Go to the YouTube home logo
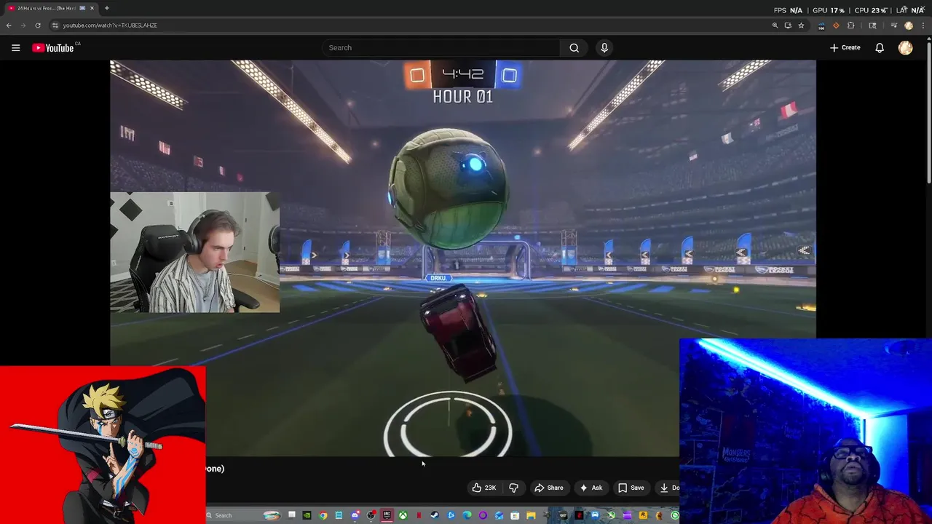Image resolution: width=932 pixels, height=524 pixels. [52, 48]
